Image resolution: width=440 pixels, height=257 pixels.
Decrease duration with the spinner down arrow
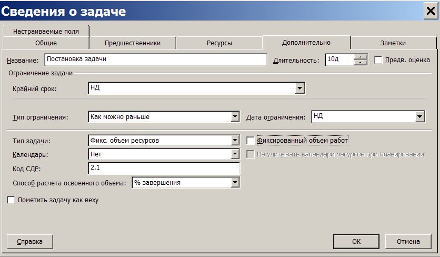(361, 62)
